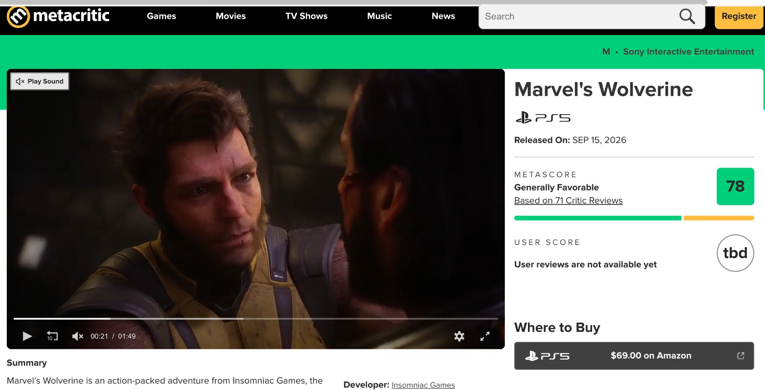This screenshot has height=390, width=765.
Task: Open the News menu
Action: (443, 16)
